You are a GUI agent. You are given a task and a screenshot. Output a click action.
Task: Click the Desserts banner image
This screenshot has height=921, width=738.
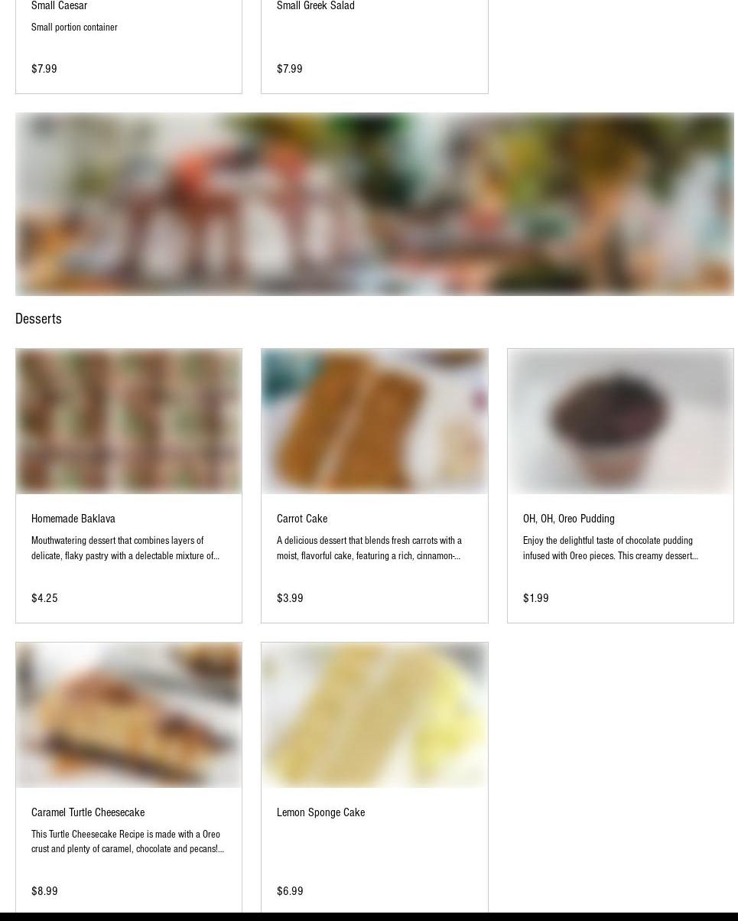pyautogui.click(x=375, y=204)
